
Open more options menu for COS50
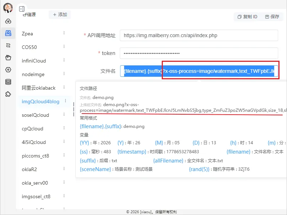click(x=64, y=46)
